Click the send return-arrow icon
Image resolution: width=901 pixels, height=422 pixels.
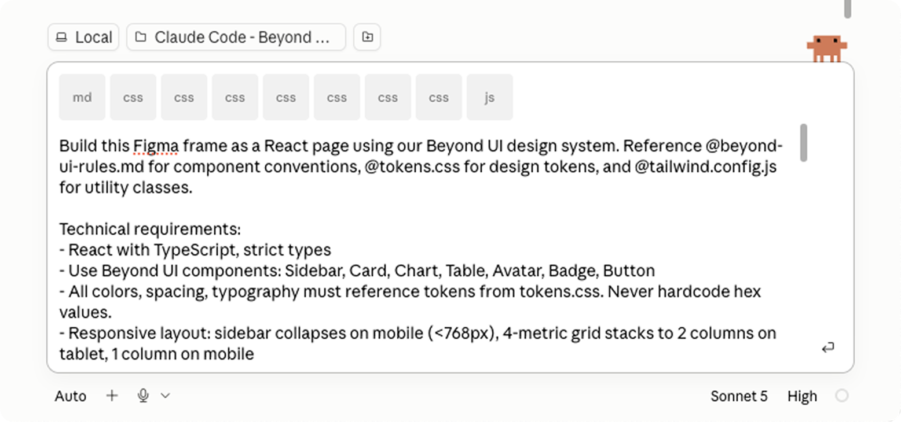point(828,347)
